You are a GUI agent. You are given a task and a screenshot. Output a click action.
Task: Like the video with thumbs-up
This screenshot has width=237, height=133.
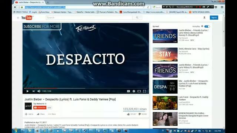click(x=128, y=114)
